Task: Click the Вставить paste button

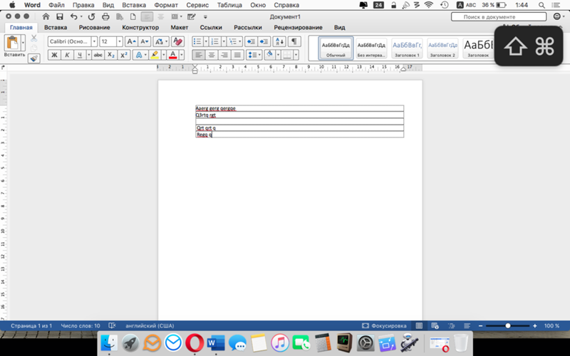Action: point(14,46)
